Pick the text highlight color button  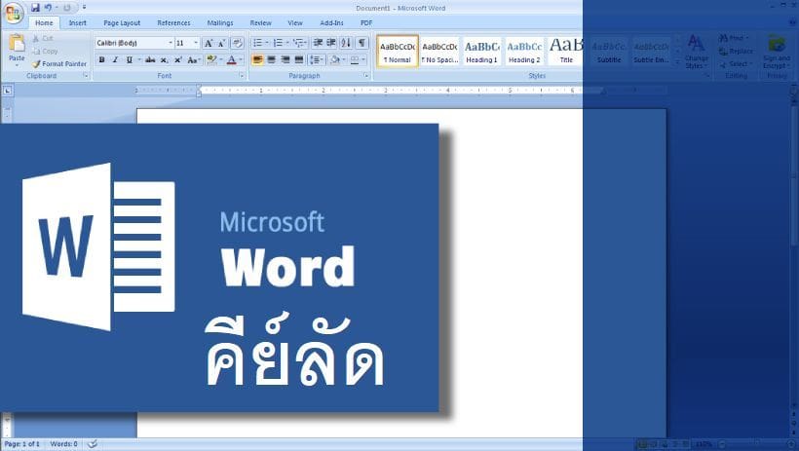[211, 59]
